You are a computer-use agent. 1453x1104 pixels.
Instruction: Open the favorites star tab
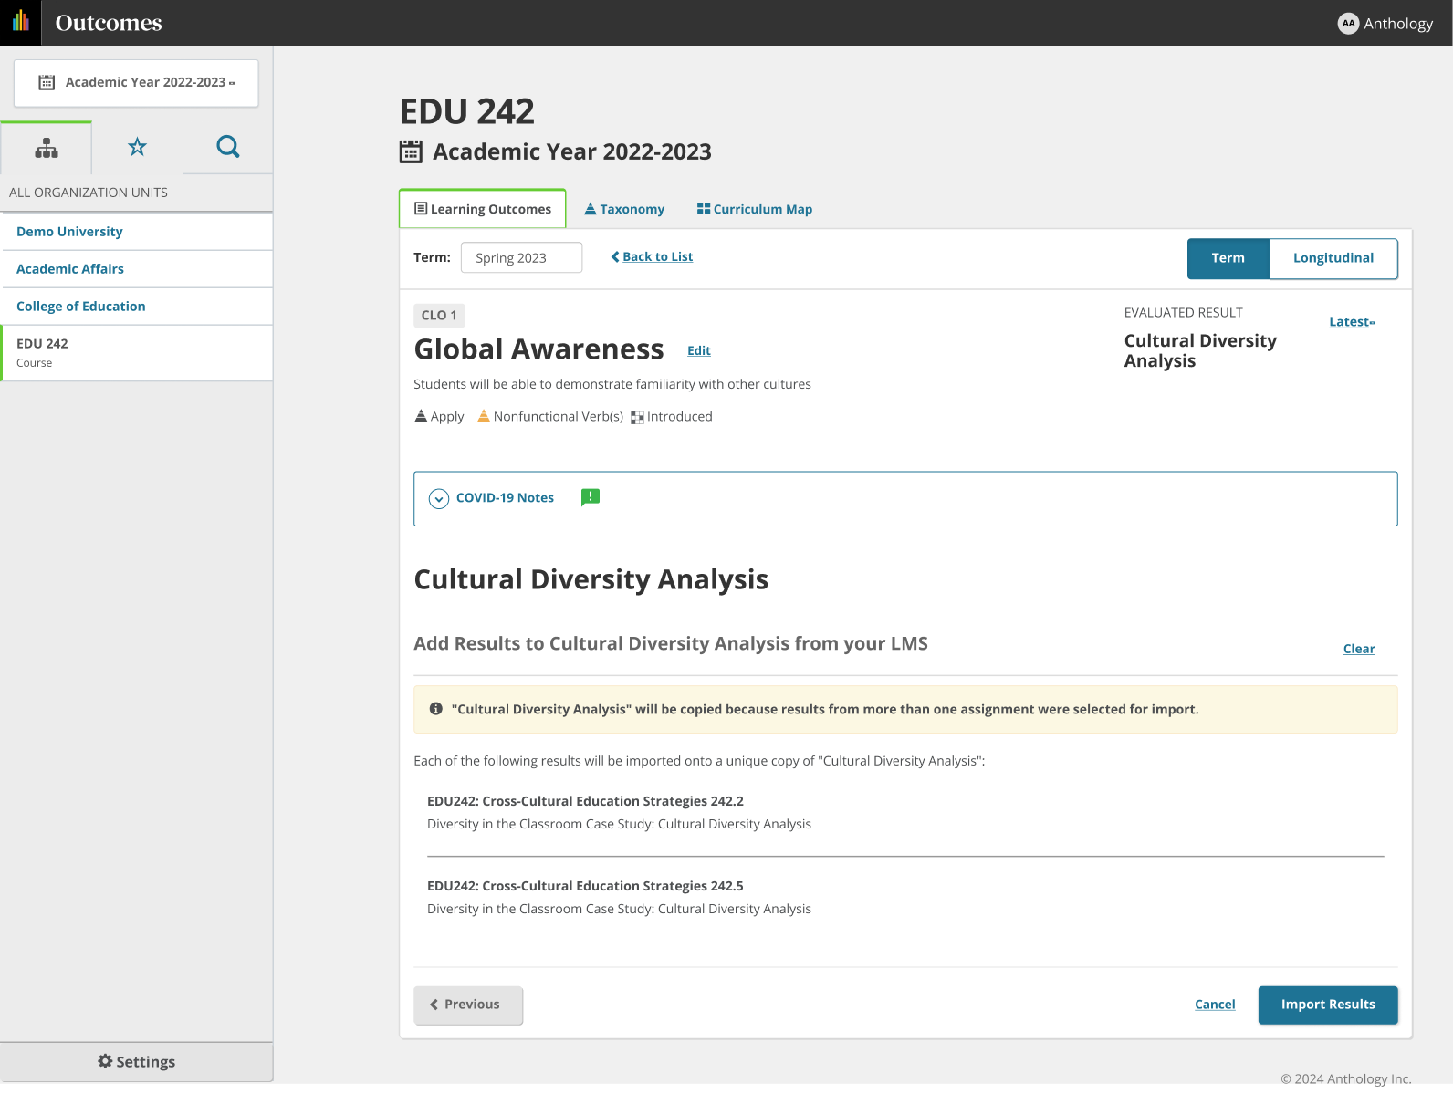(137, 147)
